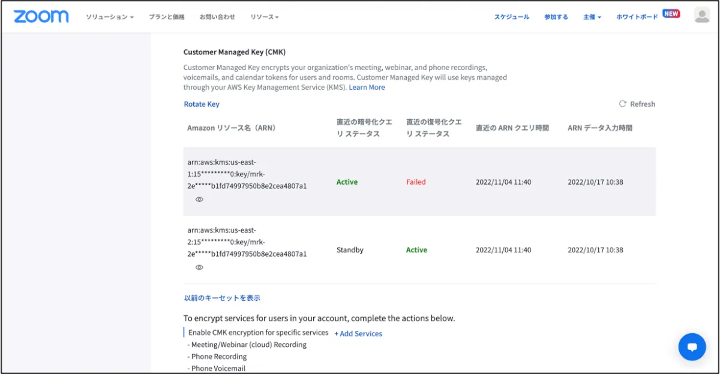
Task: Reveal the us-east-1 ARN with eye icon
Action: 199,200
